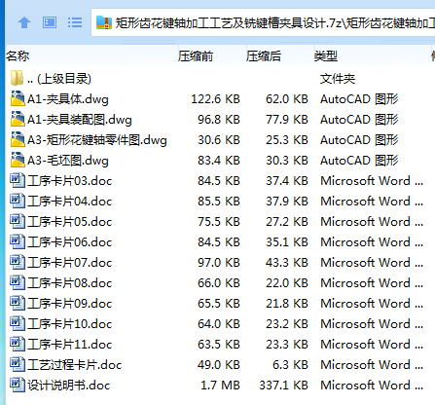Click the Word icon of 工序卡片08.doc
435x405 pixels.
(18, 282)
